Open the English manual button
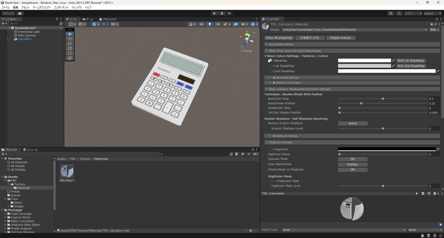 340,38
